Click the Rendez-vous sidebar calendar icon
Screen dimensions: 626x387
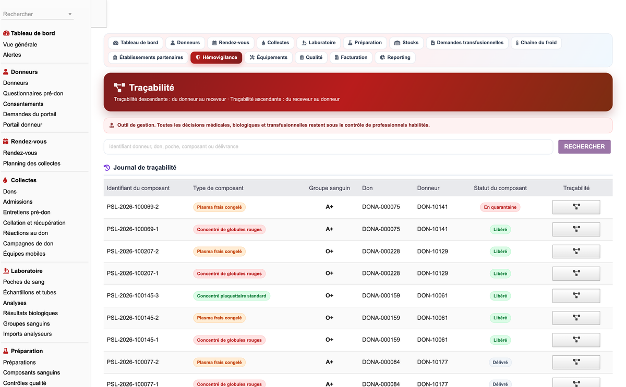(x=6, y=142)
